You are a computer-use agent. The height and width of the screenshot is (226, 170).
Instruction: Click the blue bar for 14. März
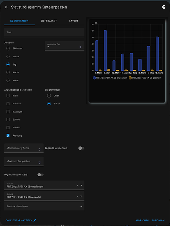[x=148, y=58]
